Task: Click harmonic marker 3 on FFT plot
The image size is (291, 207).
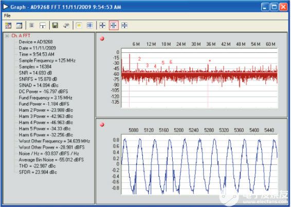Action: click(x=148, y=65)
